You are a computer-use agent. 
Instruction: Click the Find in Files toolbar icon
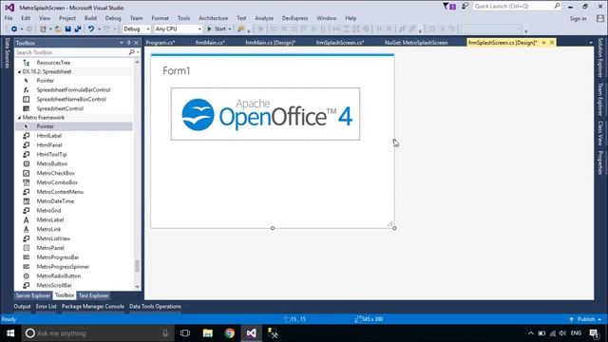point(241,29)
